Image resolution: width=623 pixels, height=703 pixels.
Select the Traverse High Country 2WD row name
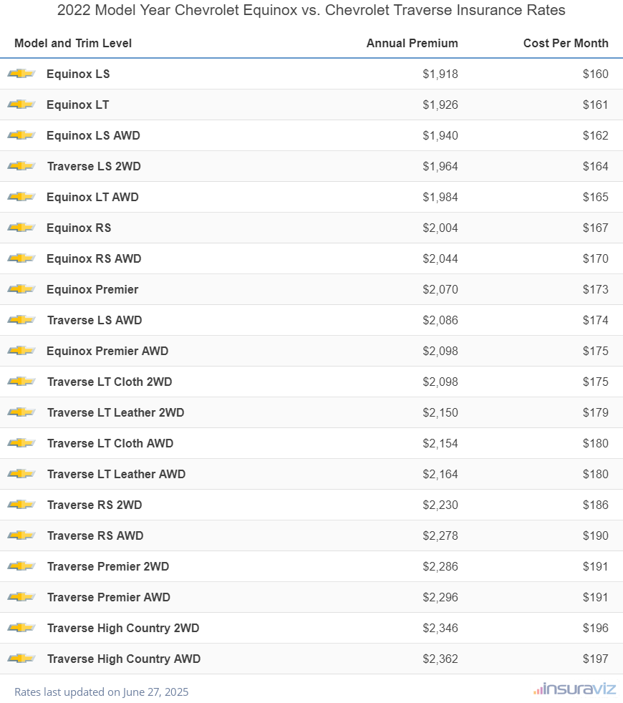point(123,628)
